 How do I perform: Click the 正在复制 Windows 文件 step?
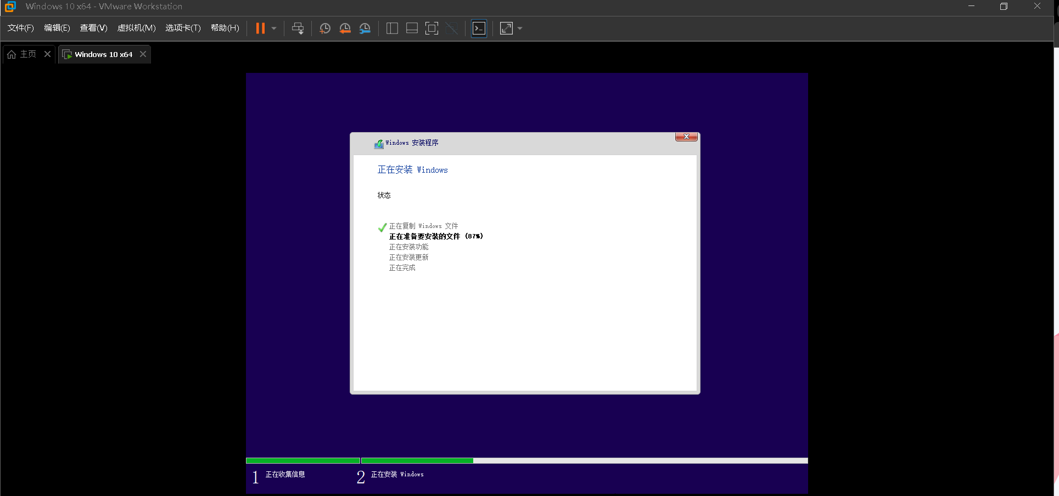tap(423, 226)
